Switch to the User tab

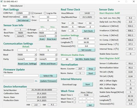(x=5, y=6)
